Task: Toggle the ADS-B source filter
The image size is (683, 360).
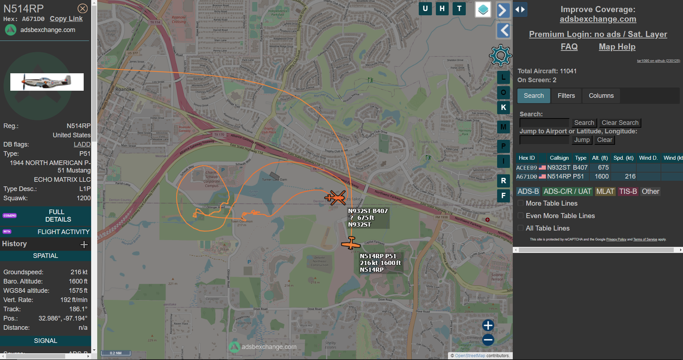Action: click(528, 191)
